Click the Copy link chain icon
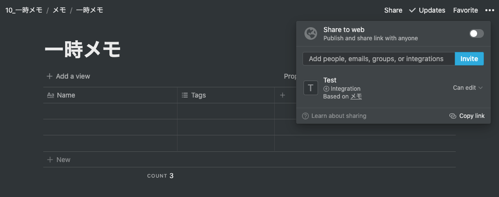This screenshot has width=499, height=197. pos(452,116)
